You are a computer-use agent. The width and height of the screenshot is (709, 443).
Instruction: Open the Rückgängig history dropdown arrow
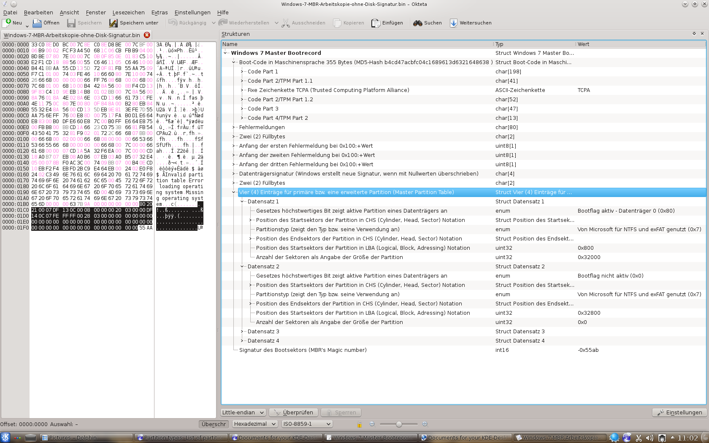click(214, 23)
